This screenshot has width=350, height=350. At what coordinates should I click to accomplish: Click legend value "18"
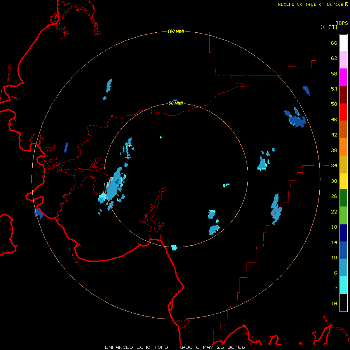(334, 227)
